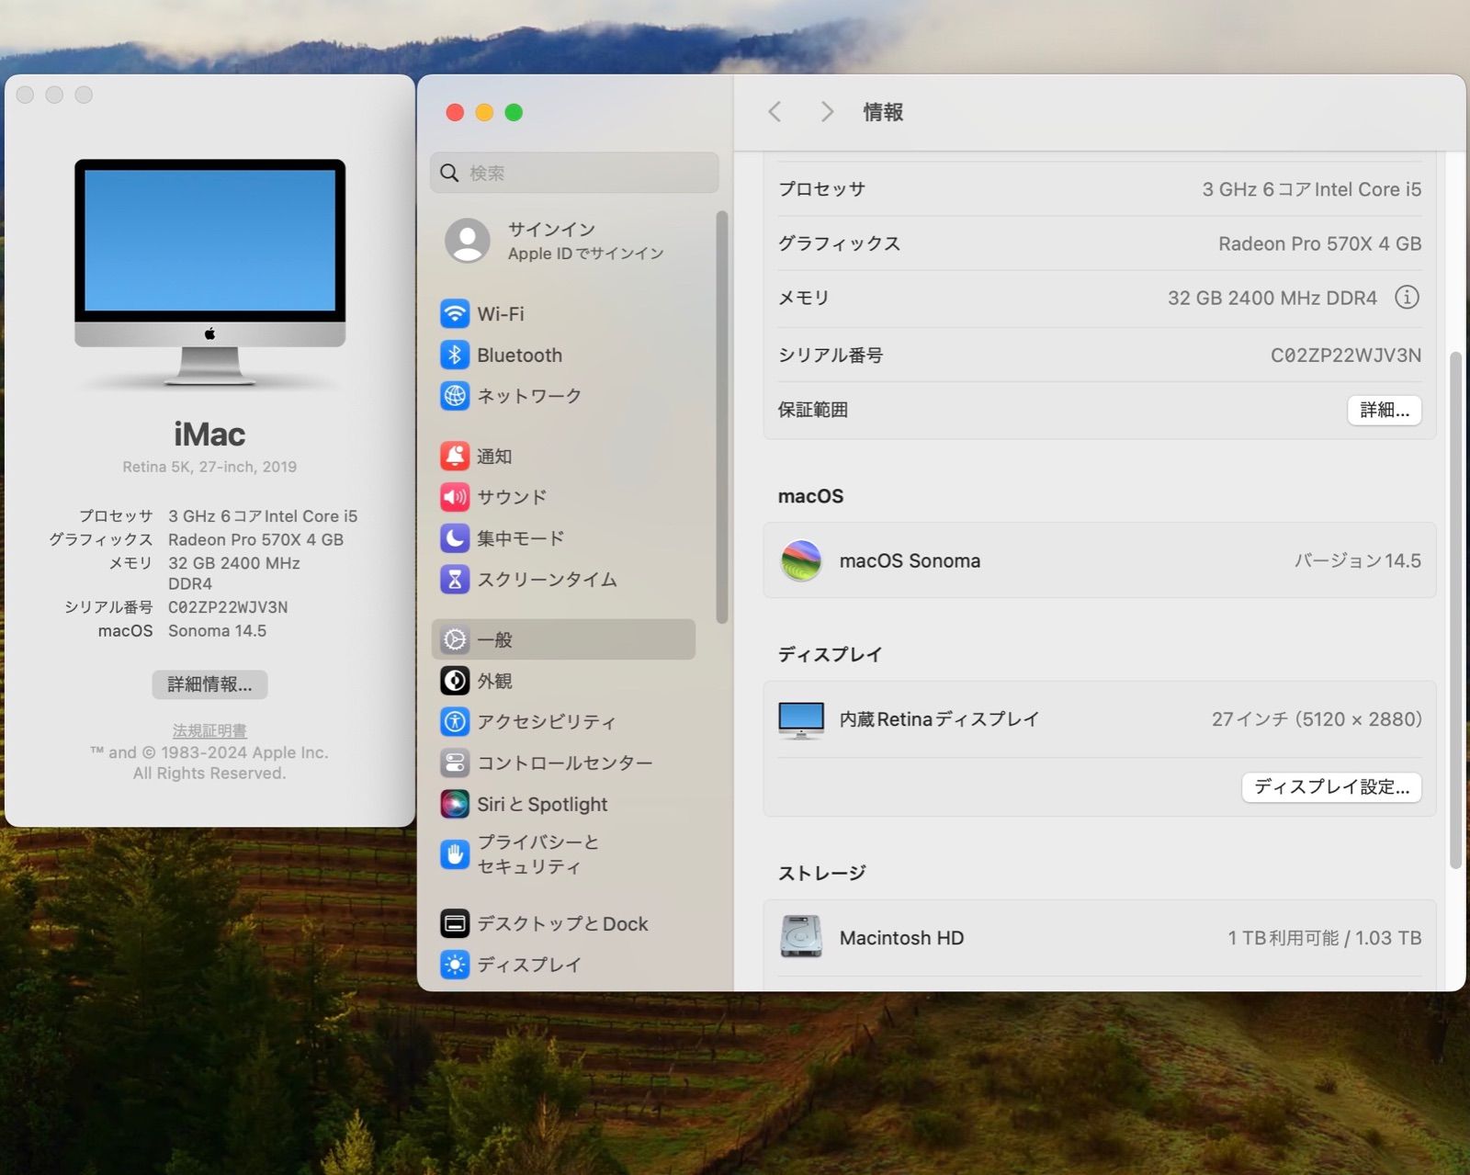Open スクリーンタイム hourglass icon
This screenshot has width=1470, height=1175.
tap(455, 580)
